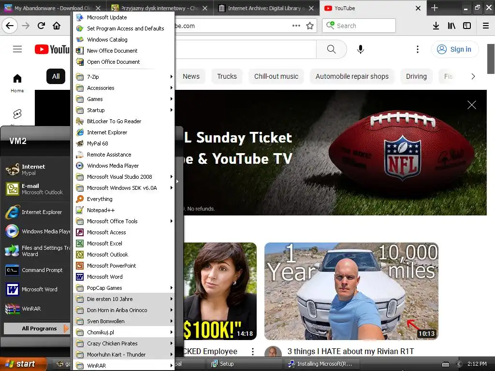495x371 pixels.
Task: Toggle browser sidebar icon
Action: click(467, 26)
